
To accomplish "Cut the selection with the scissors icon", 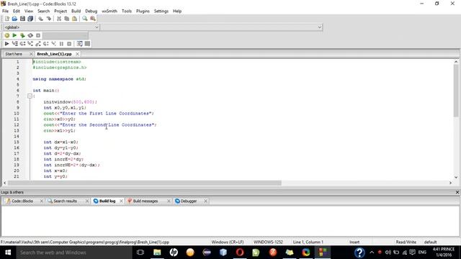I will pyautogui.click(x=59, y=19).
